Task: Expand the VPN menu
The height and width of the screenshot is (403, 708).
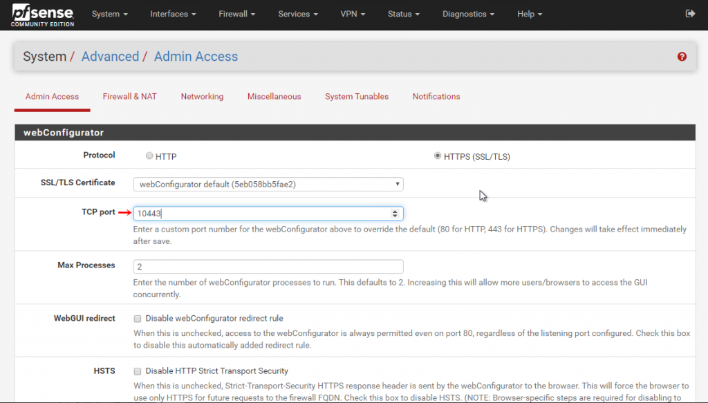Action: (x=352, y=14)
